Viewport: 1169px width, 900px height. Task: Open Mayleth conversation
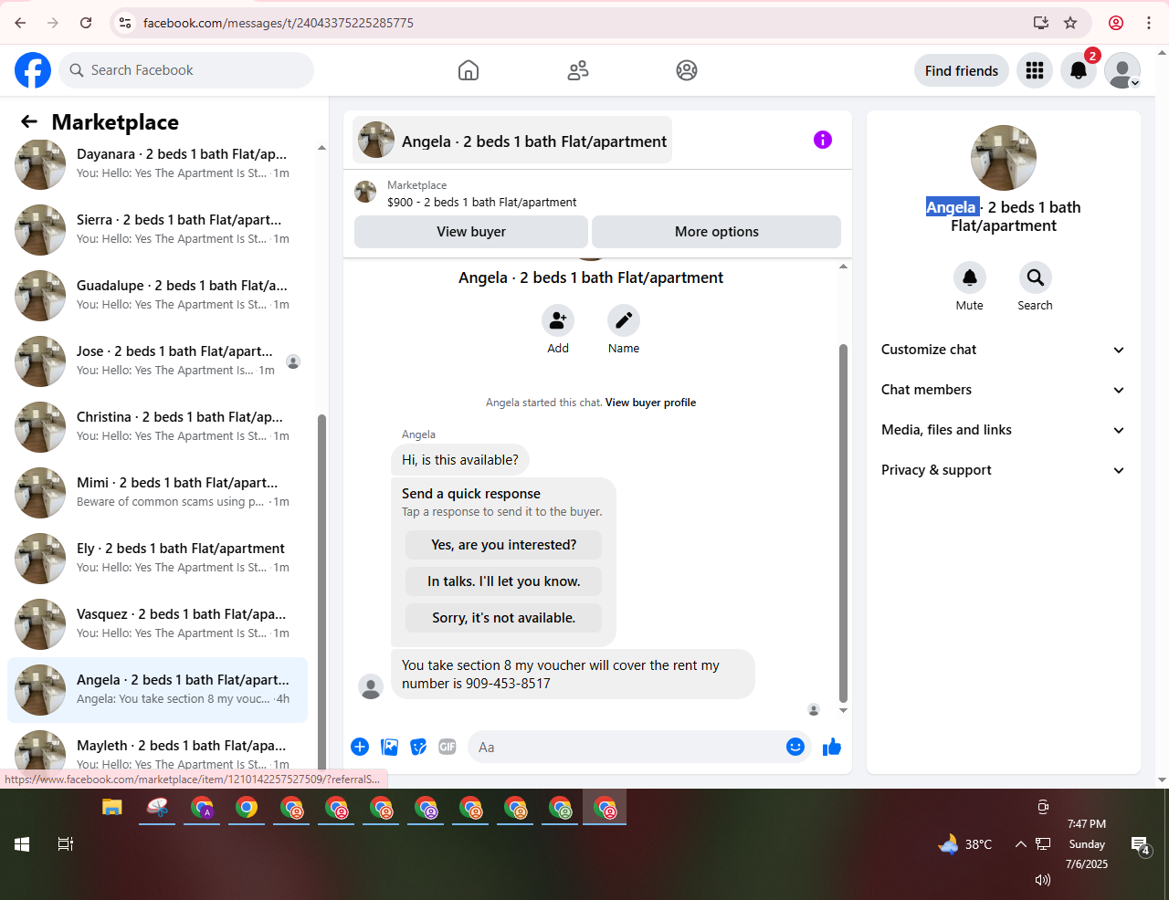pyautogui.click(x=157, y=750)
